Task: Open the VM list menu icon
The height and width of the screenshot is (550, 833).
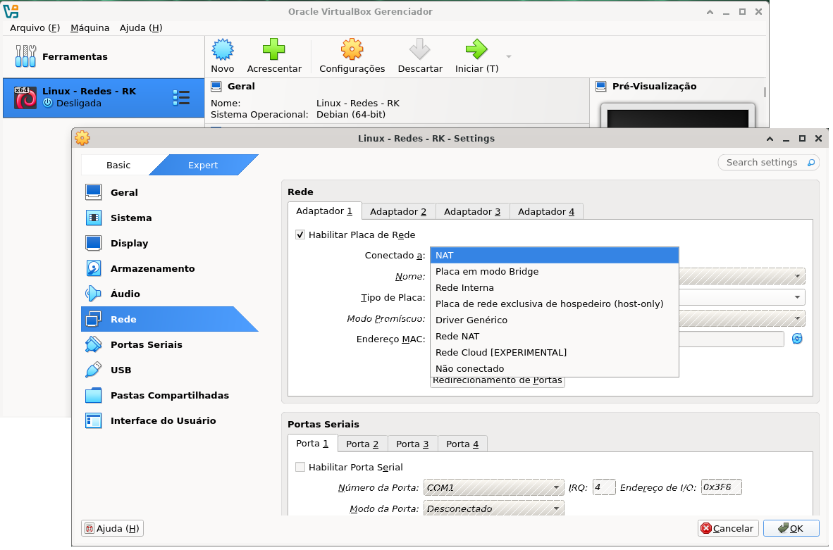Action: (181, 98)
